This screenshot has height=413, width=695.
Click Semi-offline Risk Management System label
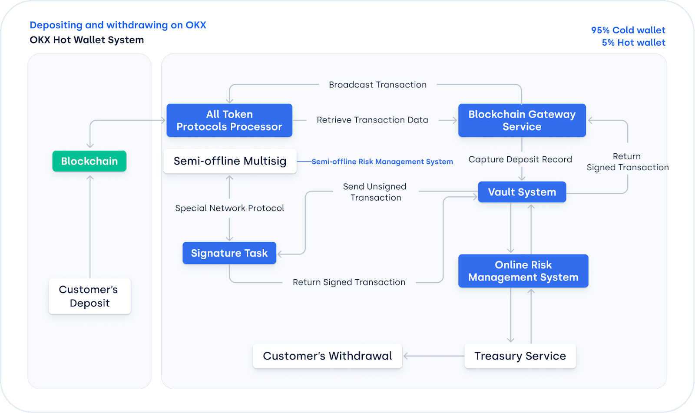pyautogui.click(x=382, y=162)
